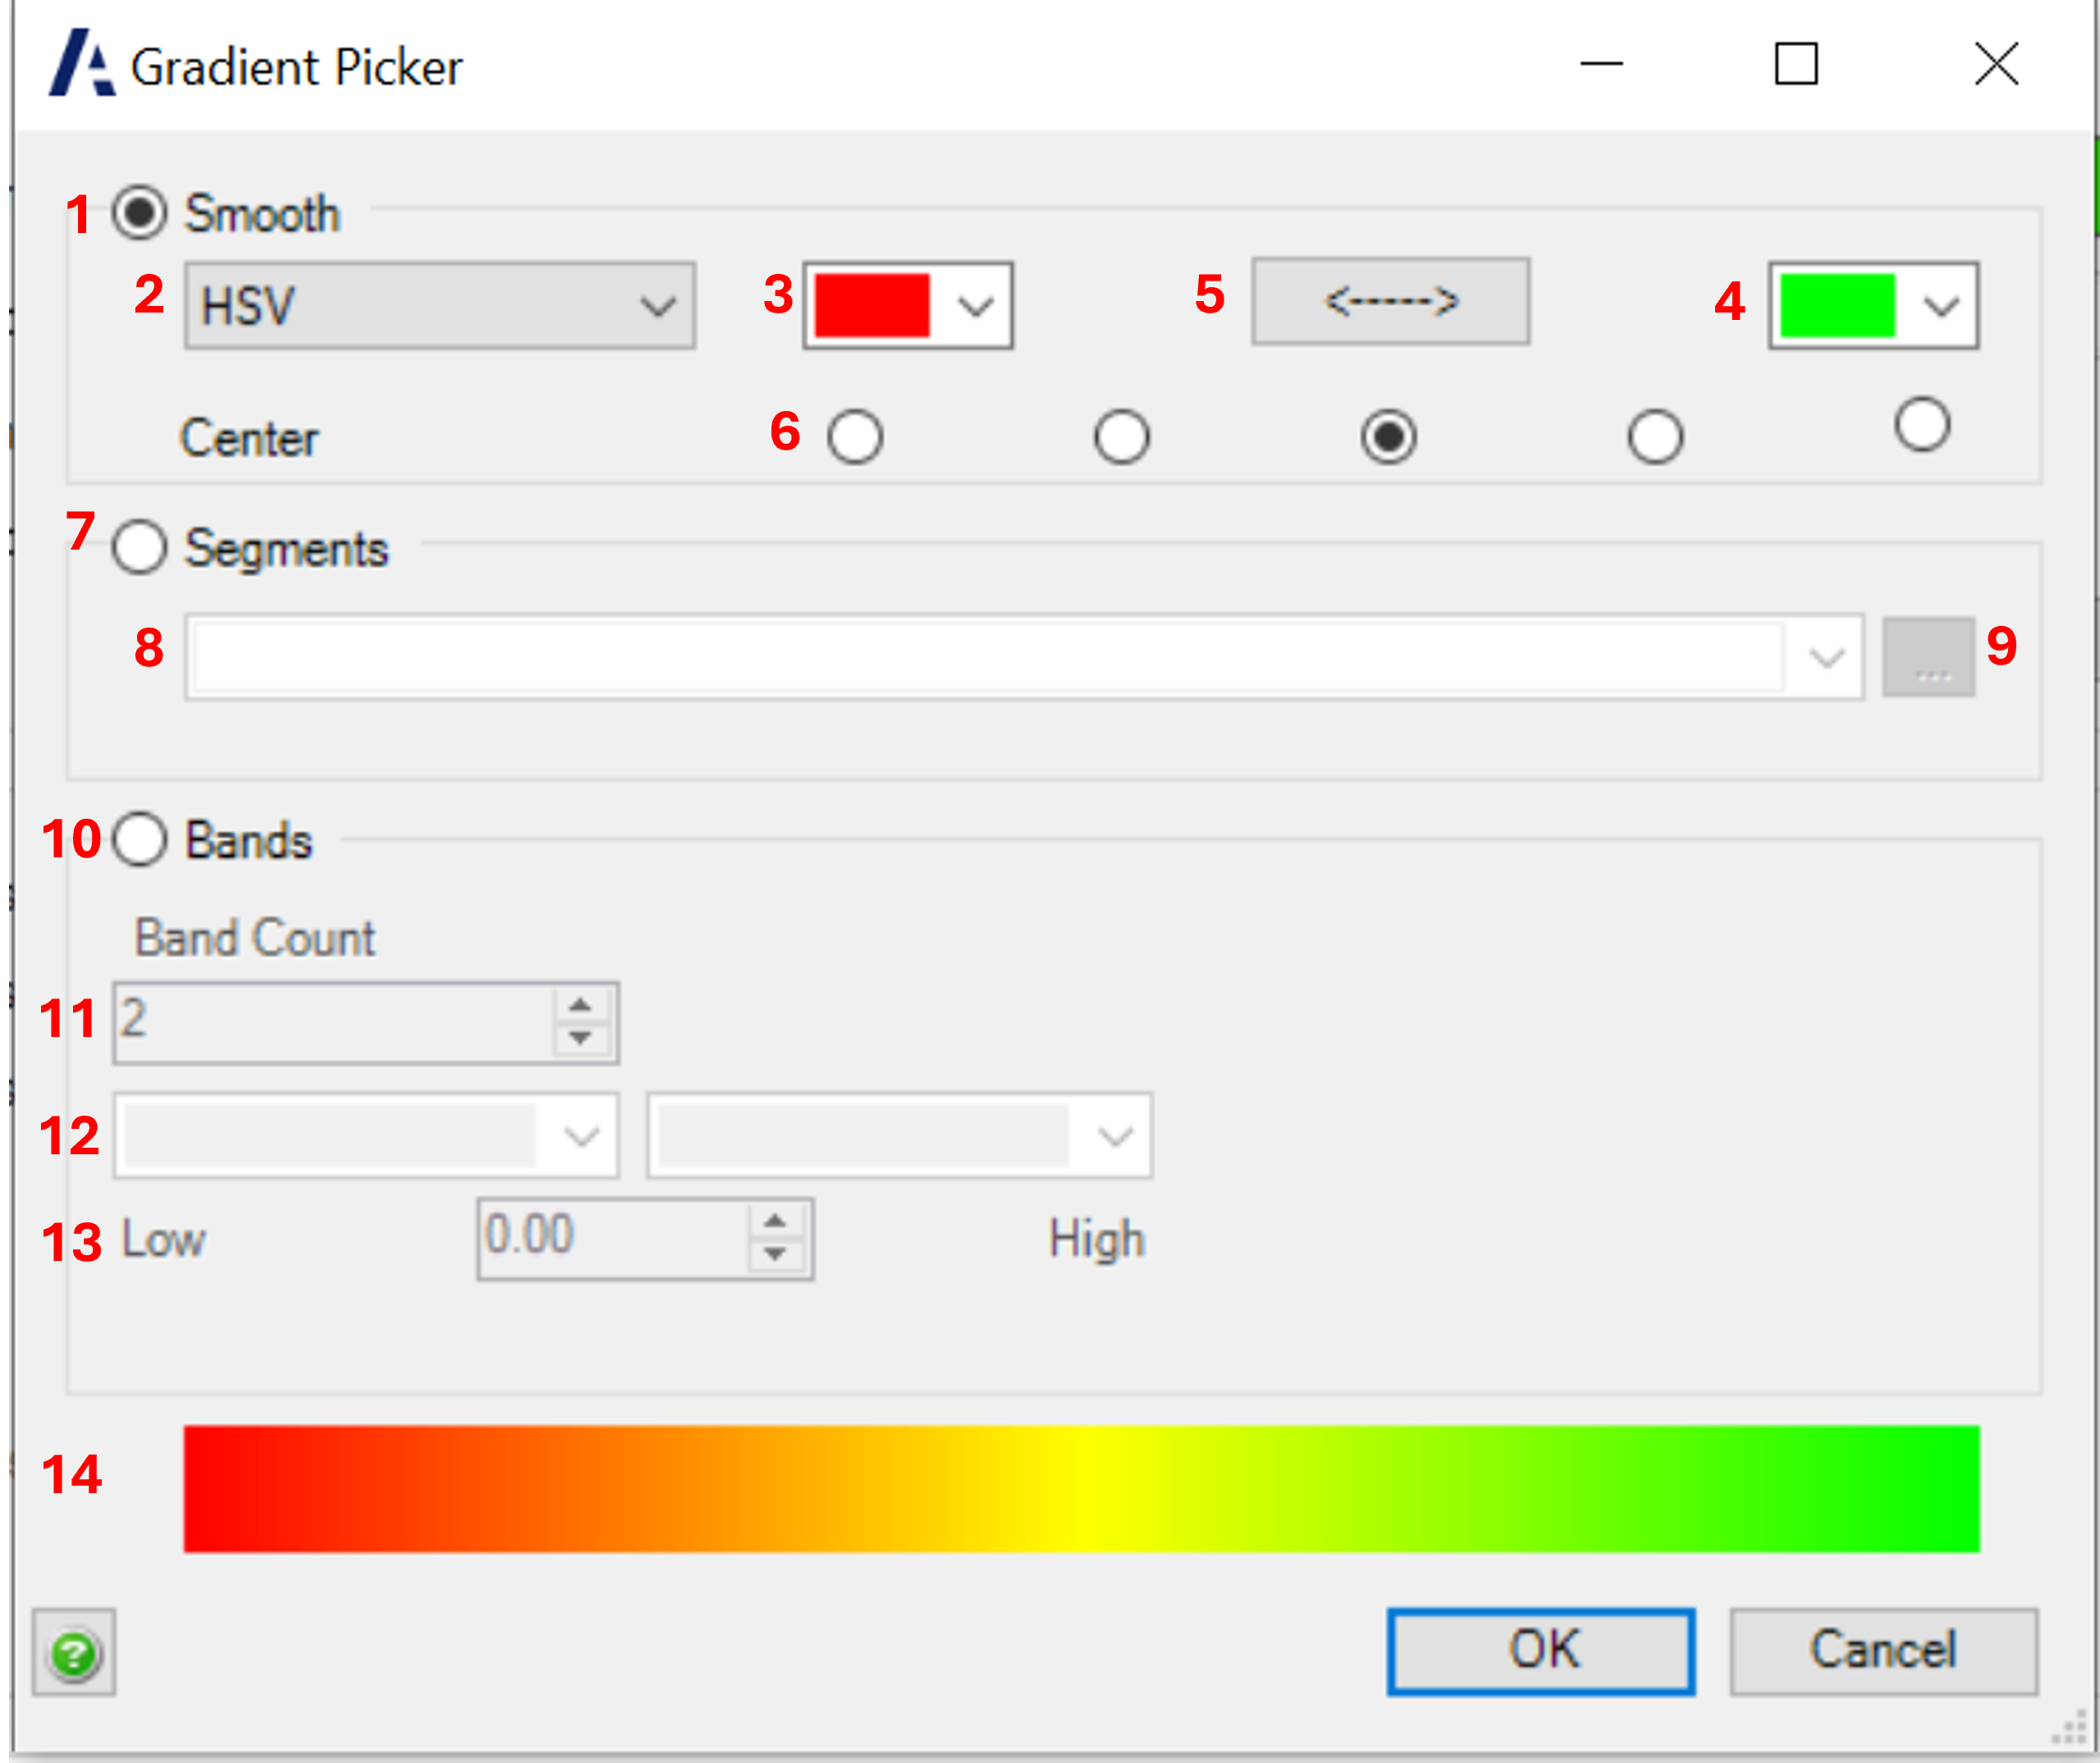
Task: Open the red start color swatch
Action: [907, 306]
